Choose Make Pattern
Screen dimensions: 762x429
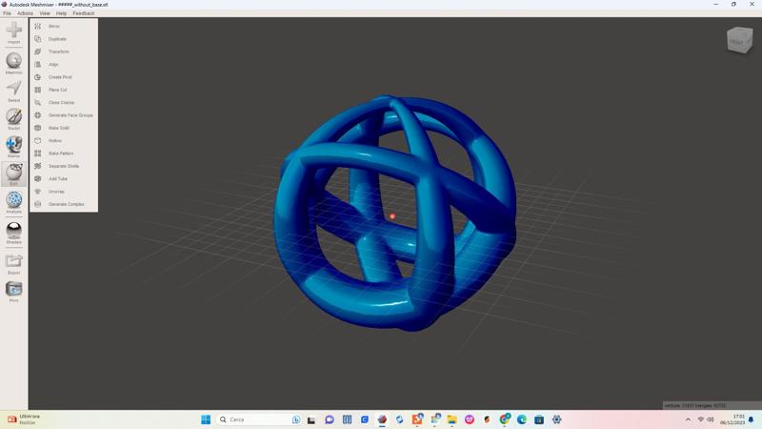63,153
